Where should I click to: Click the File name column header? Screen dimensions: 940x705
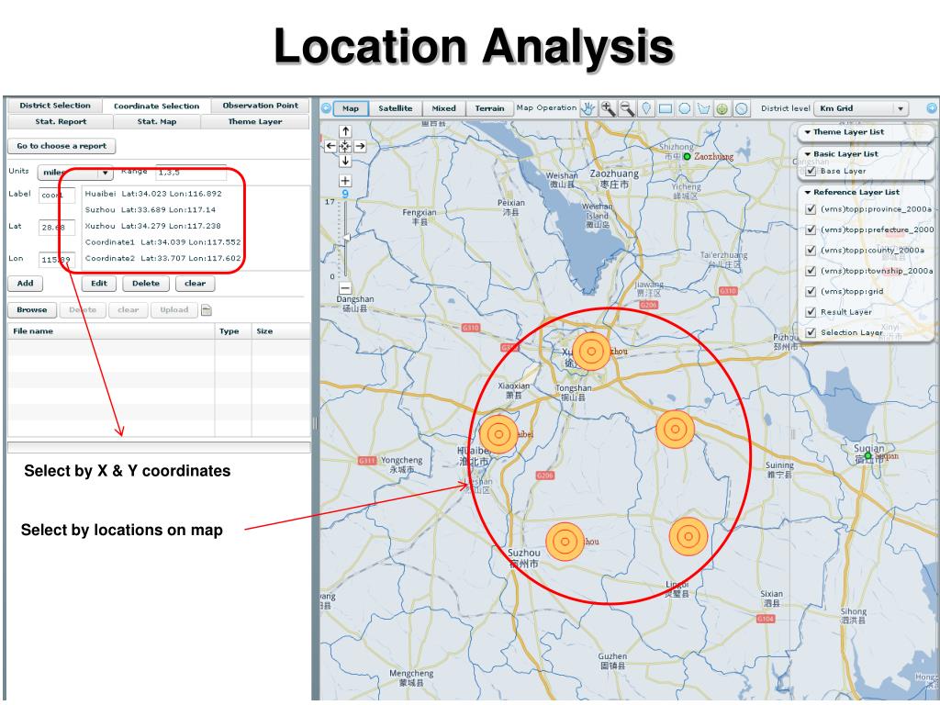(x=111, y=331)
